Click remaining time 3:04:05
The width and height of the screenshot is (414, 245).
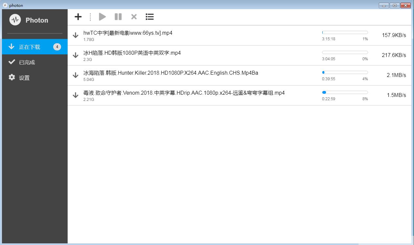329,59
